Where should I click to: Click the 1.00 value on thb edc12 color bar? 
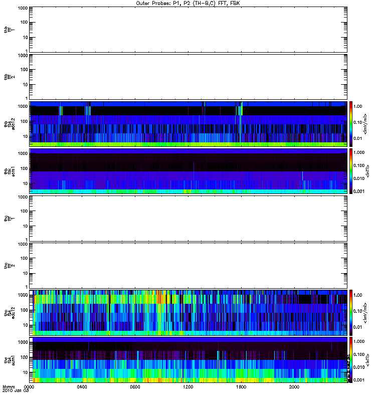357,106
